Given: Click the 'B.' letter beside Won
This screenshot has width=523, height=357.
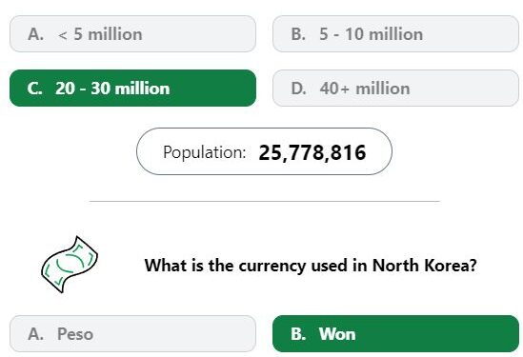Looking at the screenshot, I should click(x=298, y=334).
